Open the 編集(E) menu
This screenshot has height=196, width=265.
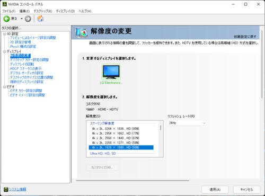[24, 11]
